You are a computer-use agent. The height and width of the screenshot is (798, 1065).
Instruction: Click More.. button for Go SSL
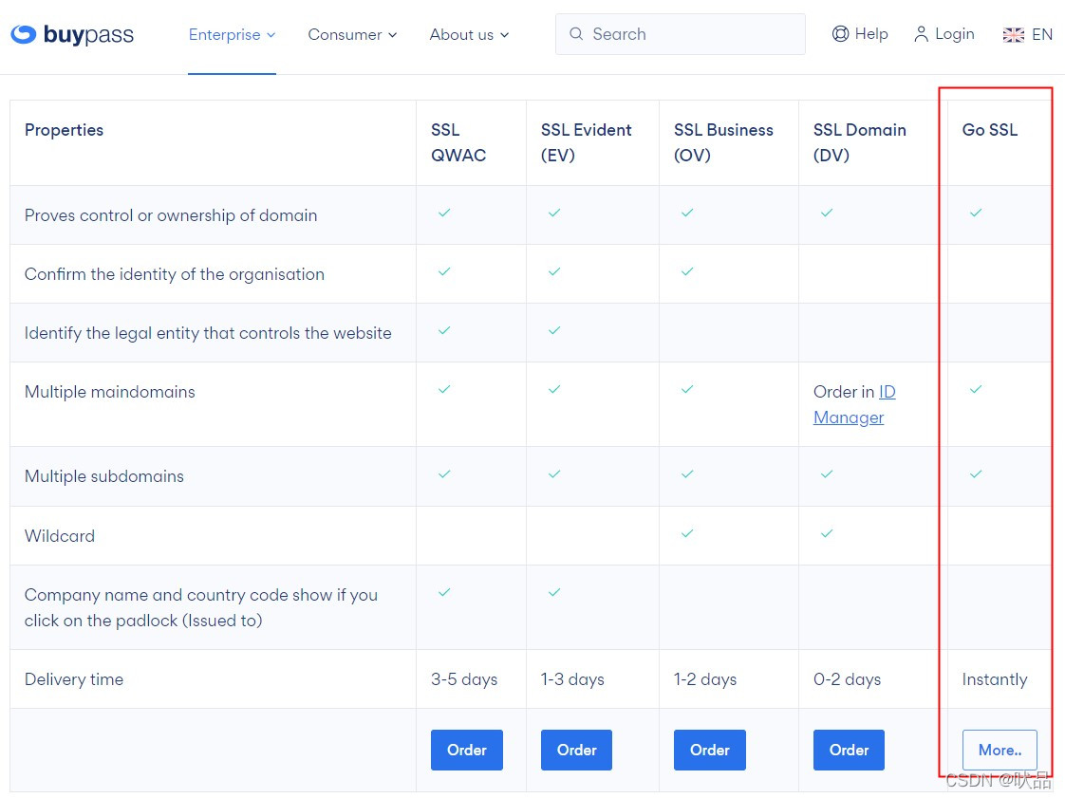point(1000,750)
